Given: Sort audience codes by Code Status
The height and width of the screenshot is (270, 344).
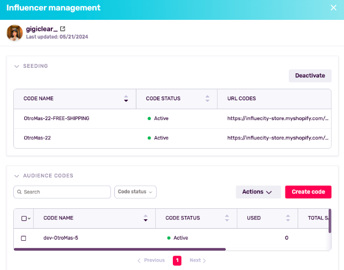Looking at the screenshot, I should (227, 218).
